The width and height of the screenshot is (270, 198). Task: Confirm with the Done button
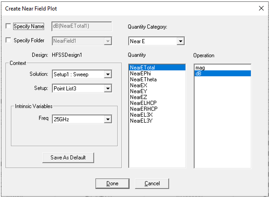[112, 183]
